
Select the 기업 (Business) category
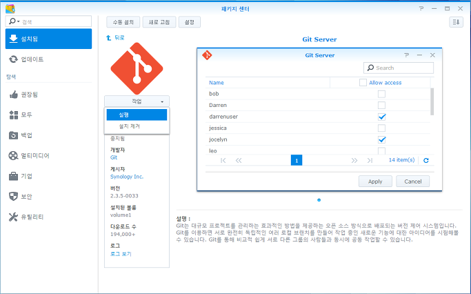click(48, 176)
